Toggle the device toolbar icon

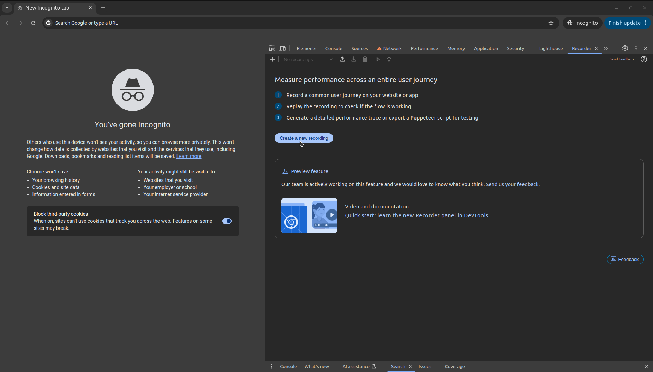[283, 48]
